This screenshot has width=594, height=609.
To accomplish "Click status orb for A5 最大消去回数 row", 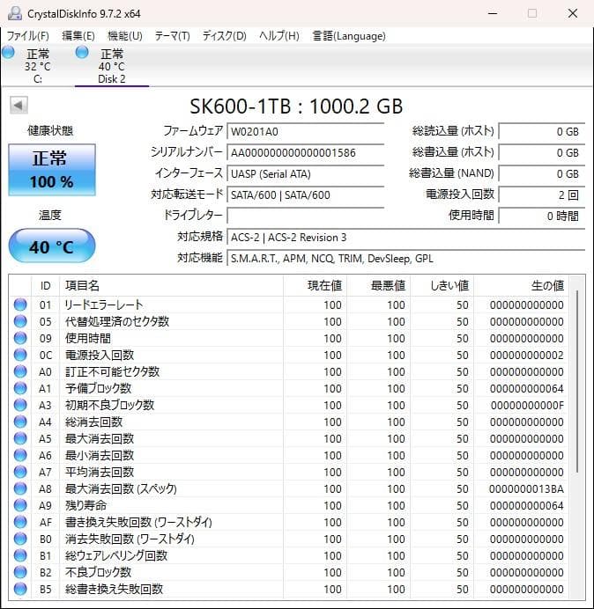I will 20,438.
